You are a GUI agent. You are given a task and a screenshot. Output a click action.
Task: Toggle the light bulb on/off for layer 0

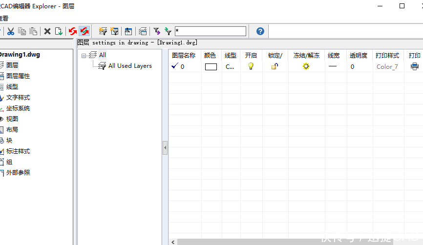251,66
